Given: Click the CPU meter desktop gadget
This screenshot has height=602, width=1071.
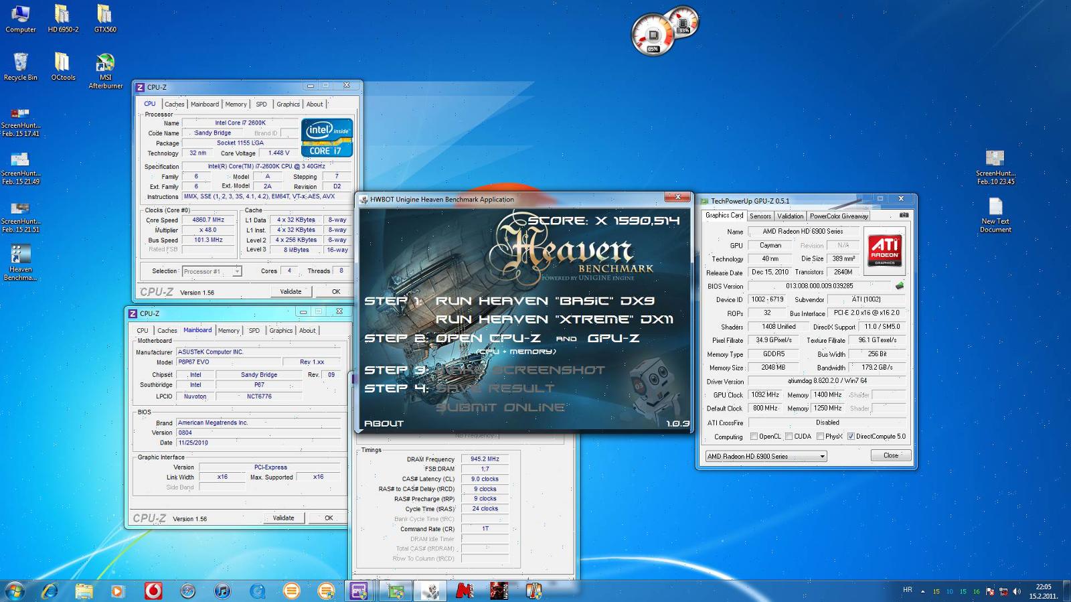Looking at the screenshot, I should click(653, 35).
